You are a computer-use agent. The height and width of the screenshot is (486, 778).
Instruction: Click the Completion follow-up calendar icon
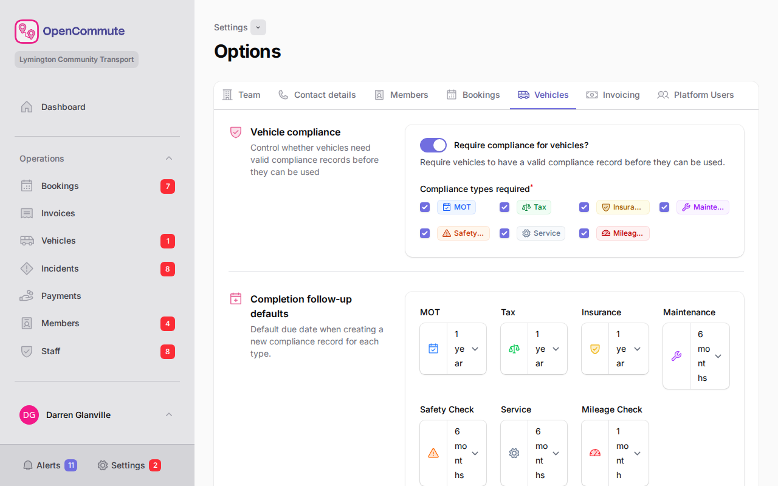[x=236, y=299]
